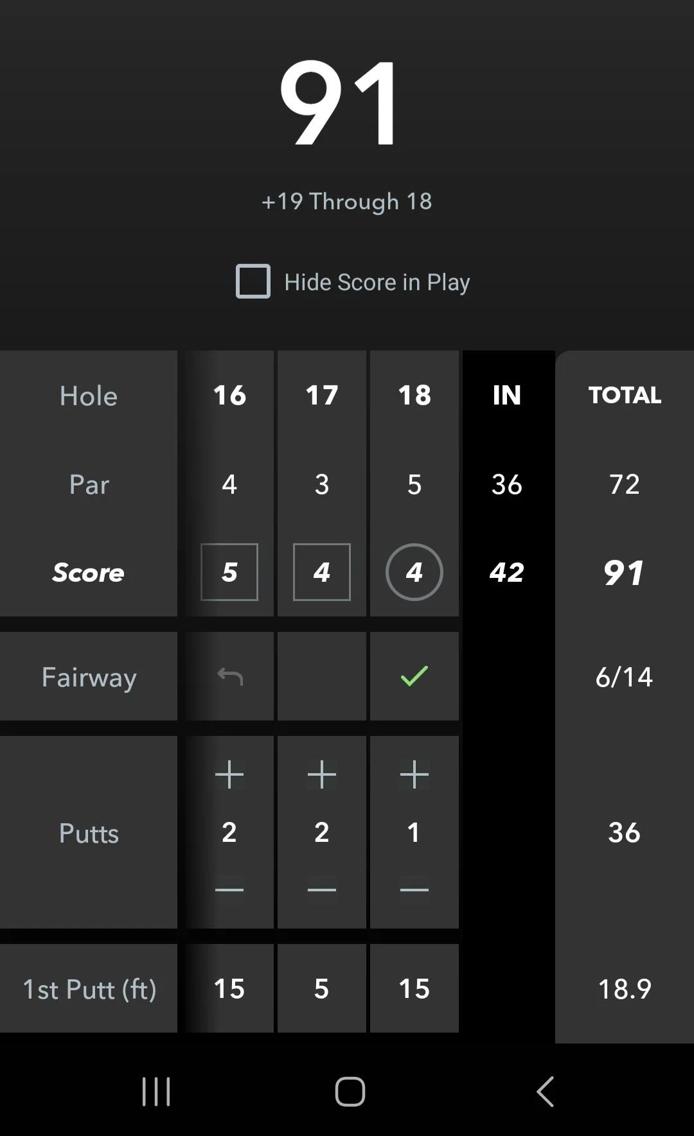This screenshot has width=694, height=1136.
Task: Undo the fairway entry for hole 16
Action: (229, 676)
